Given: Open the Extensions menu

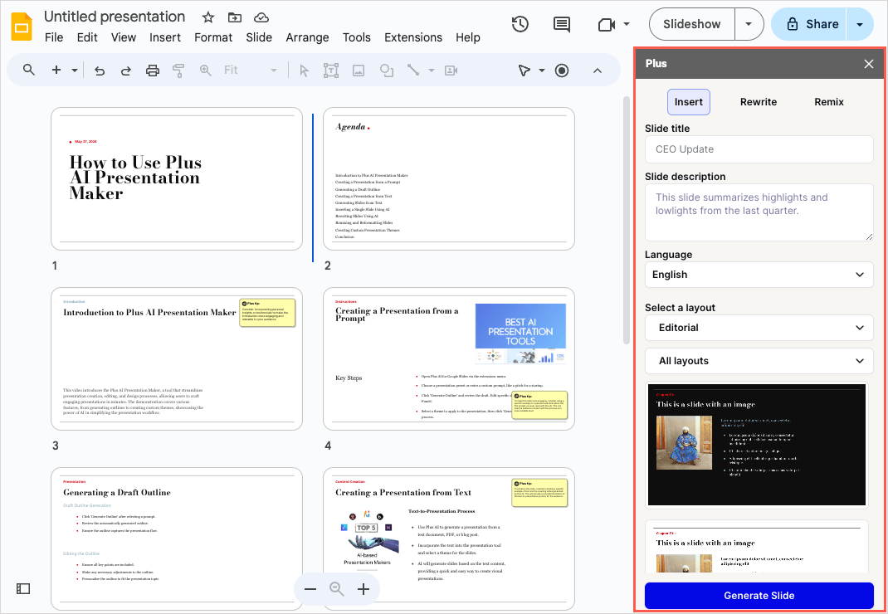Looking at the screenshot, I should [x=412, y=37].
